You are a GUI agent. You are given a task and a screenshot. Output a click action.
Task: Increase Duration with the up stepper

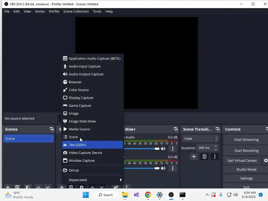(216, 146)
